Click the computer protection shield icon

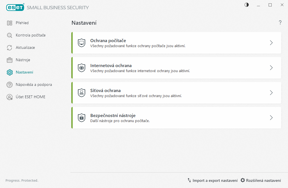point(82,43)
